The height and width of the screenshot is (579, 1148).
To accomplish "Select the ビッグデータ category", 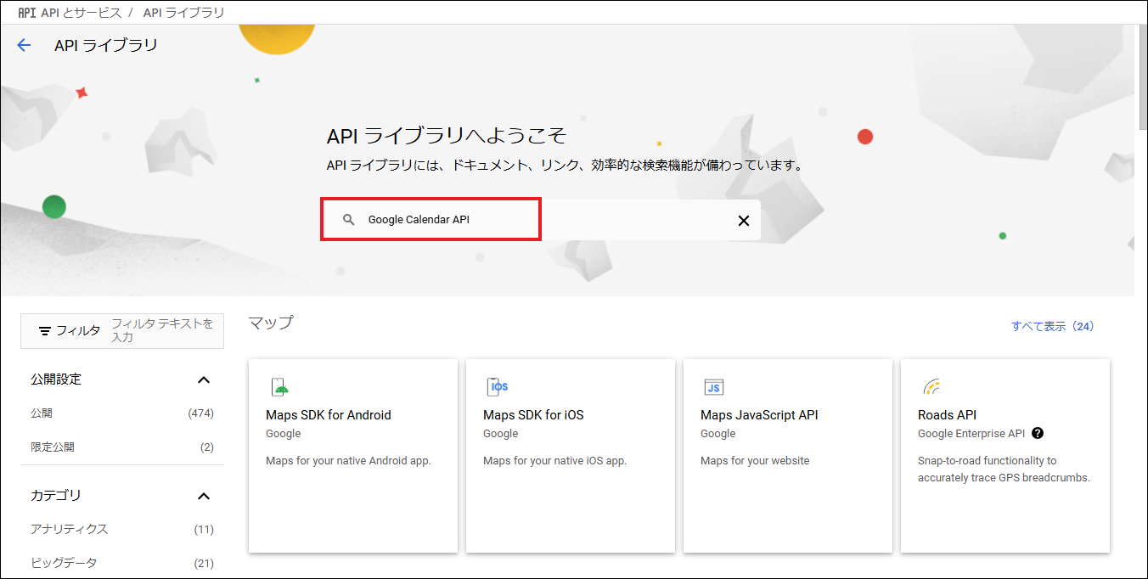I will point(64,563).
